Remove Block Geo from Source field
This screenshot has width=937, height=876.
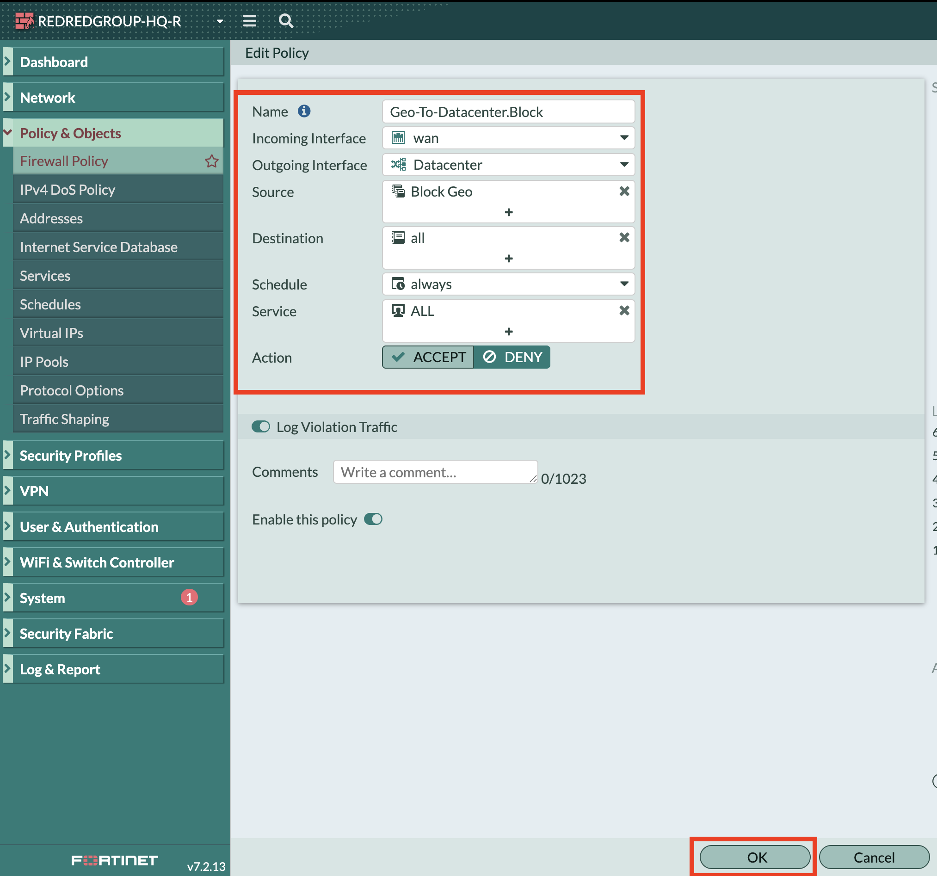[x=623, y=191]
